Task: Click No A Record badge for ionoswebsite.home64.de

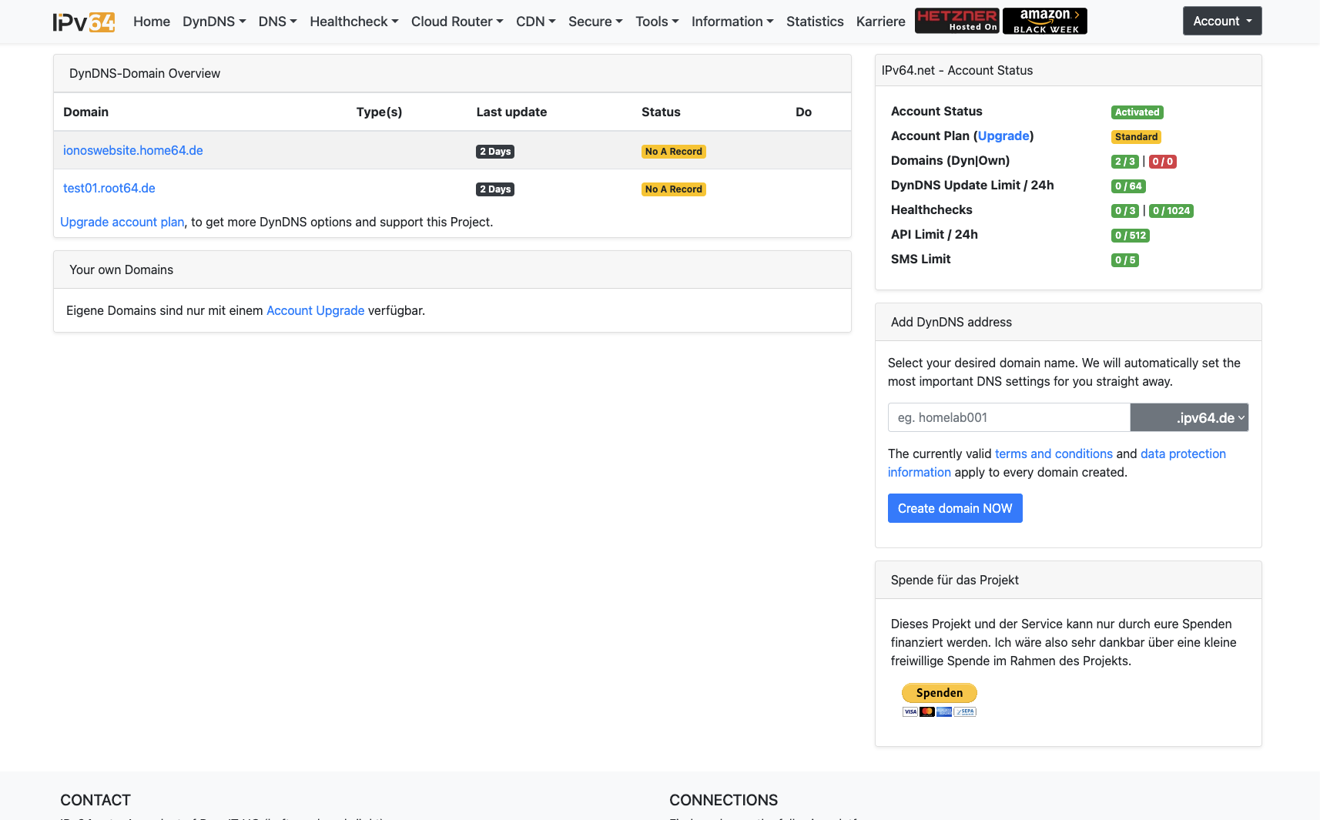Action: point(673,152)
